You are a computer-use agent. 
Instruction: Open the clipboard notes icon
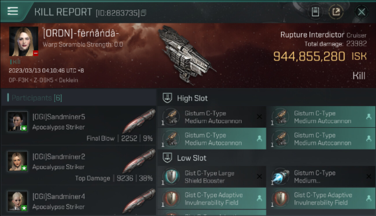[315, 12]
